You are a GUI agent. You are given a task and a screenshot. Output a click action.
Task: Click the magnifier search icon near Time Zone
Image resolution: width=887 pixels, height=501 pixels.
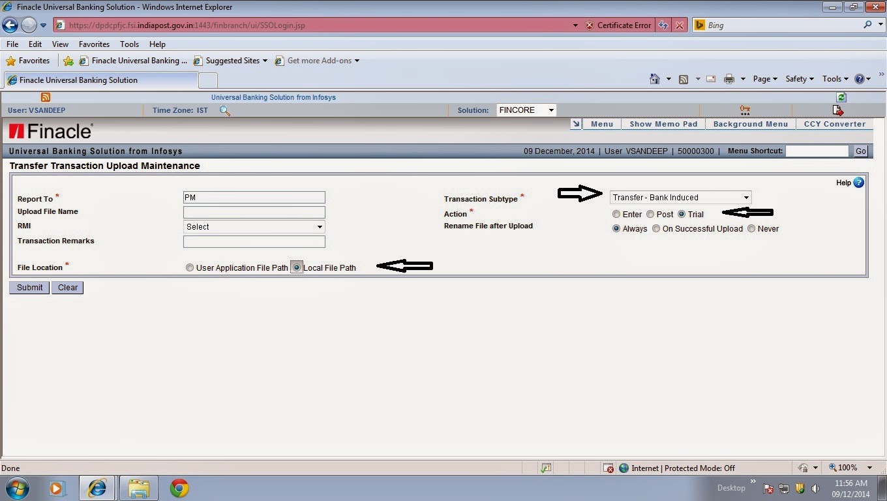pyautogui.click(x=224, y=111)
